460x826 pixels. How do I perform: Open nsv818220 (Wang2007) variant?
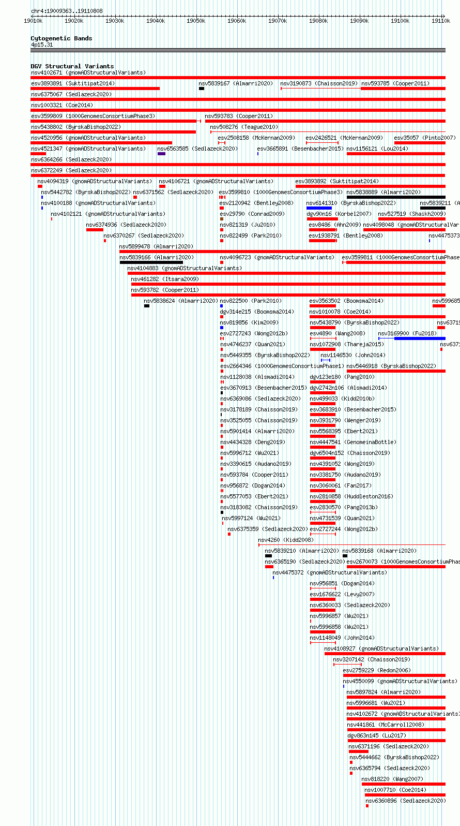click(392, 779)
